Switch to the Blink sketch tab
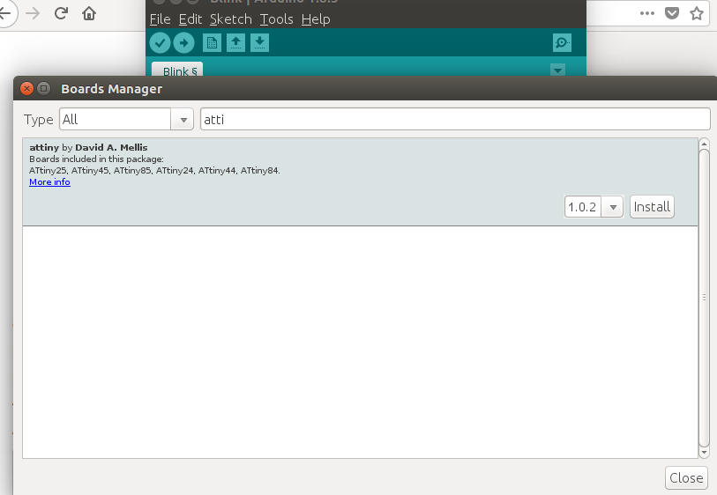The image size is (717, 495). pyautogui.click(x=177, y=70)
